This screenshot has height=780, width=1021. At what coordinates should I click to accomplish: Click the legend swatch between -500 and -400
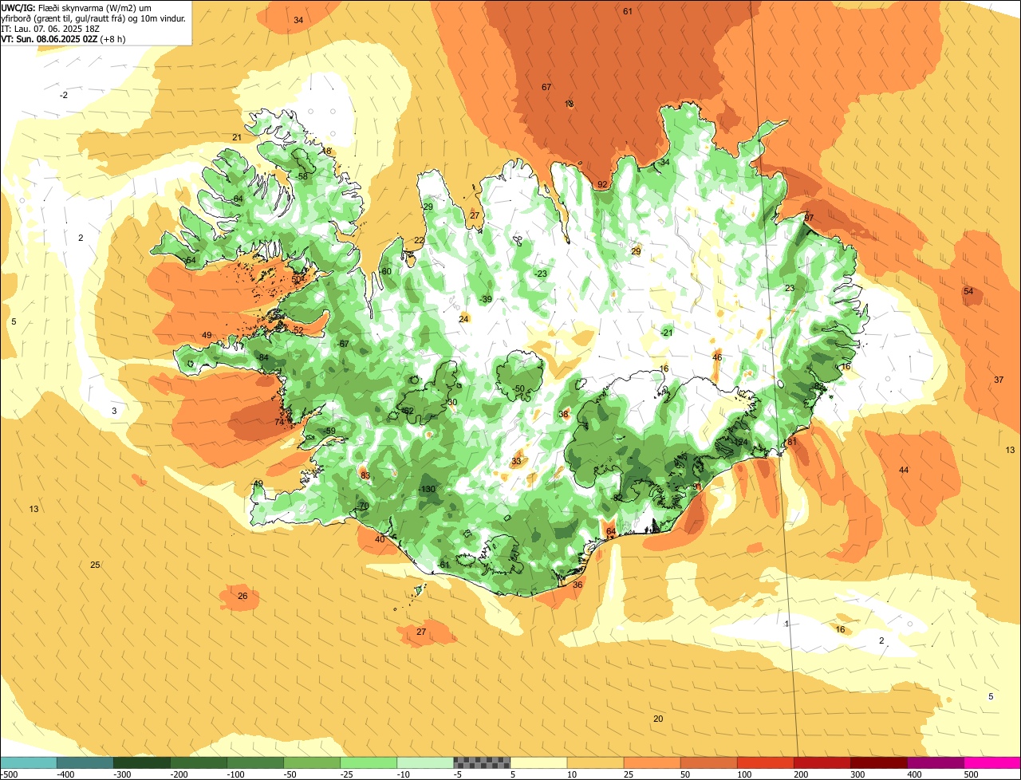click(x=29, y=762)
